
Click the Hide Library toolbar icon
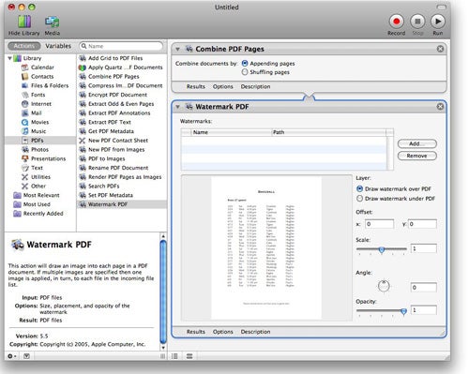click(x=24, y=22)
